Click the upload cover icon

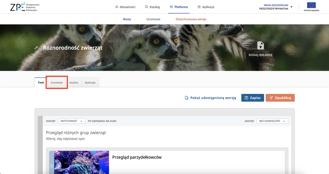tap(260, 46)
